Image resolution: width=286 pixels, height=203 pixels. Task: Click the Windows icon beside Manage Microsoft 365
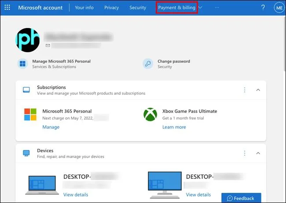click(22, 64)
